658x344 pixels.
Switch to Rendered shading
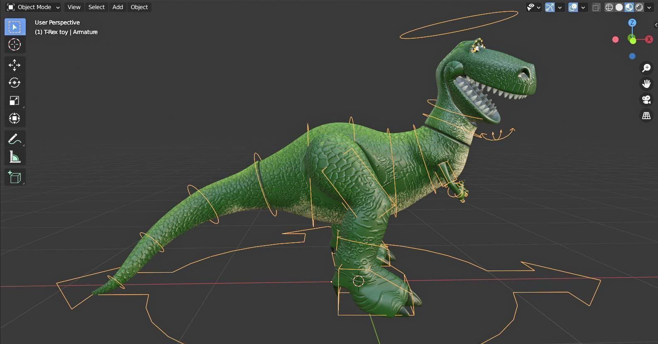click(x=639, y=7)
